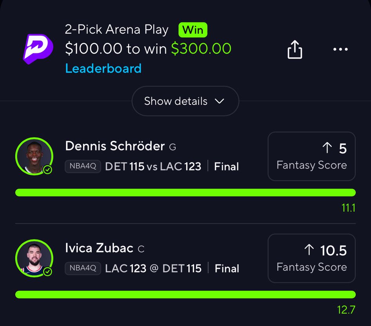Viewport: 371px width, 326px height.
Task: Open the three-dot more options menu
Action: click(340, 49)
